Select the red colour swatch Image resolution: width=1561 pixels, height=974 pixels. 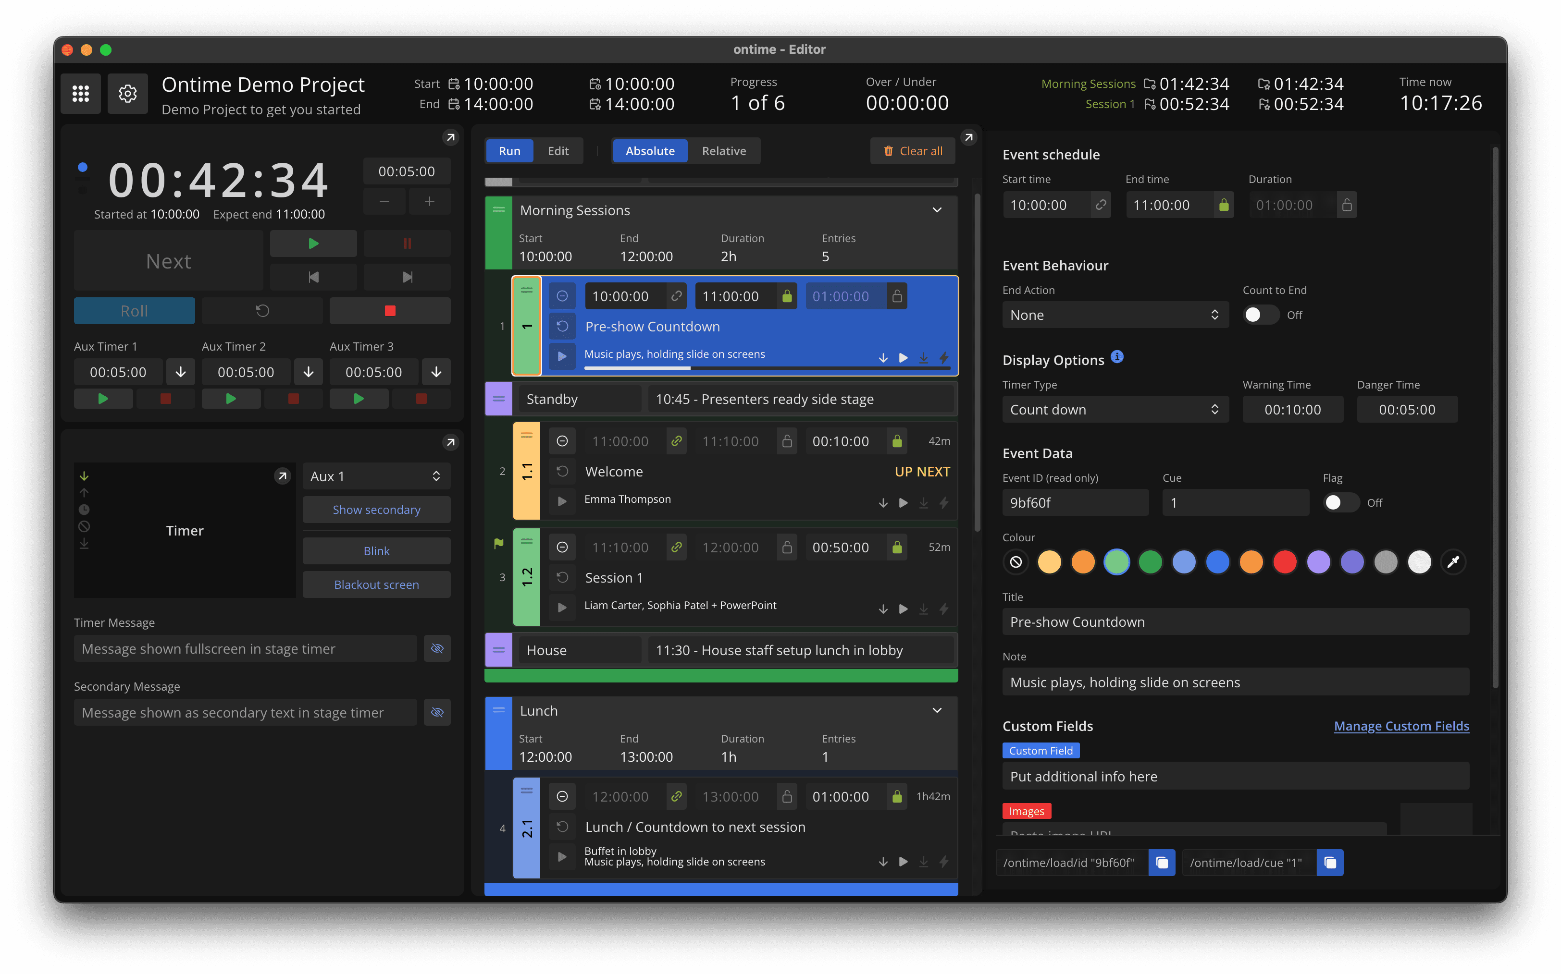point(1285,562)
